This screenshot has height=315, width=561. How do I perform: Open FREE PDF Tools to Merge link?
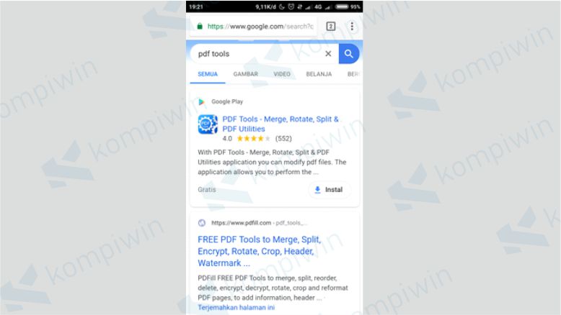(x=260, y=251)
